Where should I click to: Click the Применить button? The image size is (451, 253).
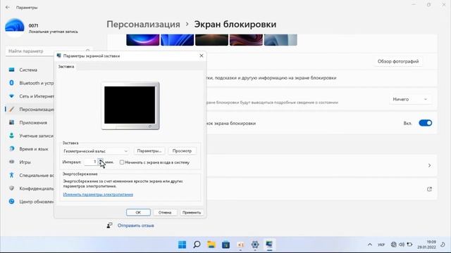point(192,212)
